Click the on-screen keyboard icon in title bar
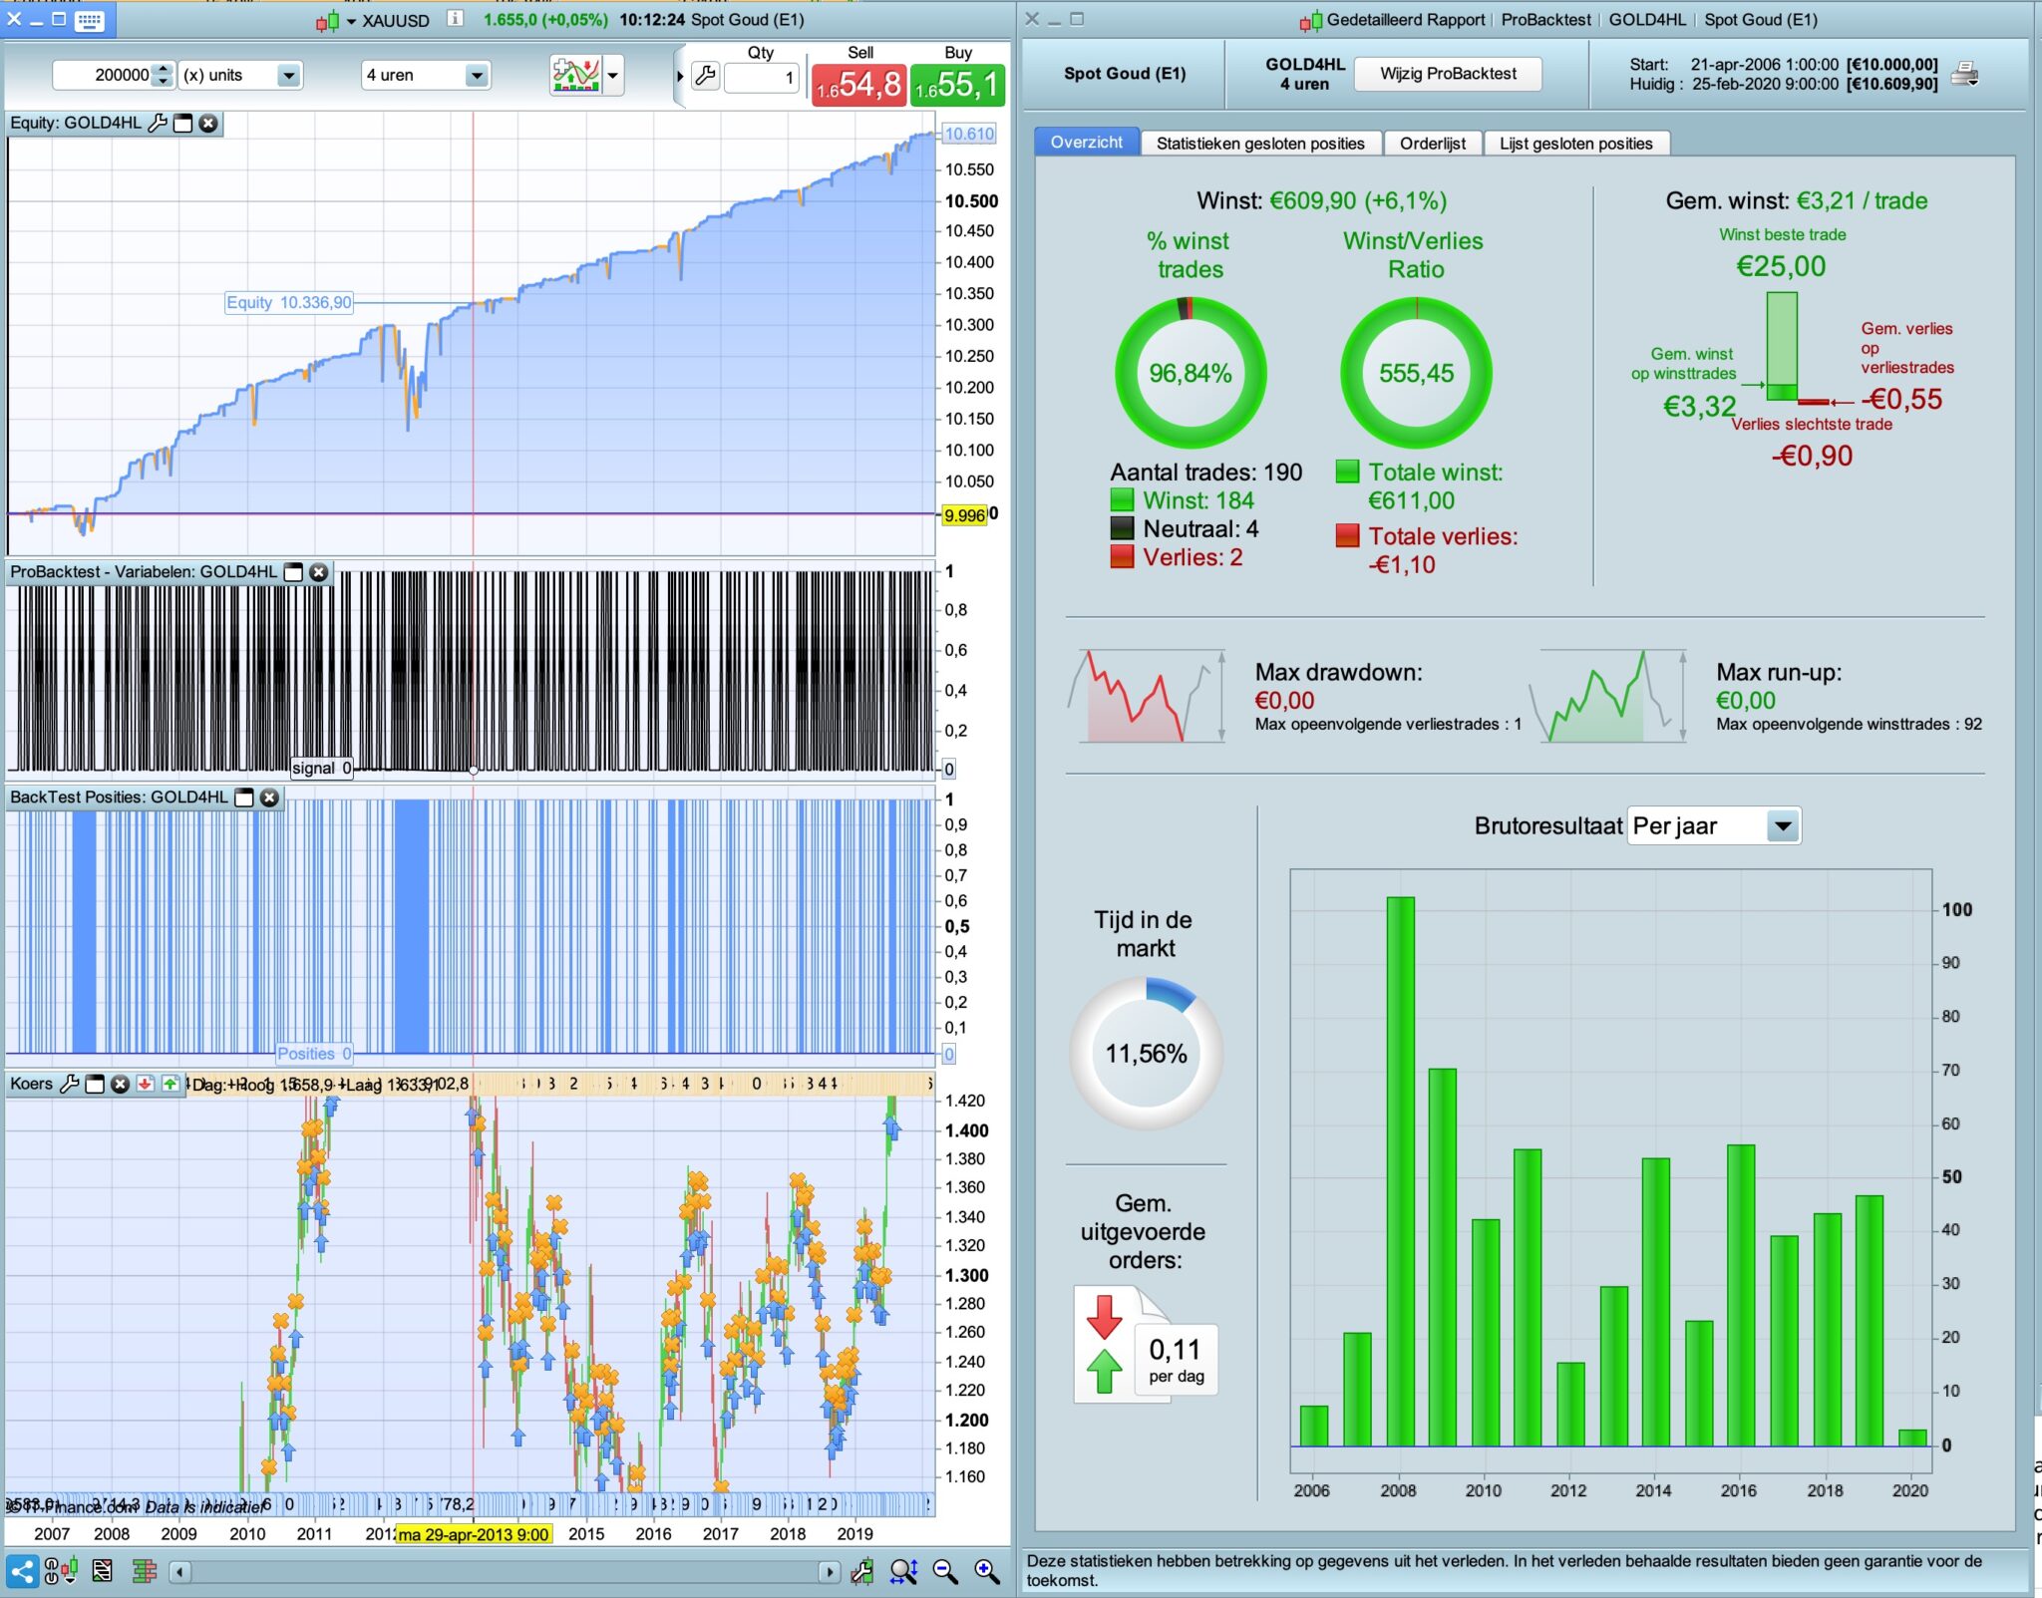The width and height of the screenshot is (2042, 1598). 90,19
